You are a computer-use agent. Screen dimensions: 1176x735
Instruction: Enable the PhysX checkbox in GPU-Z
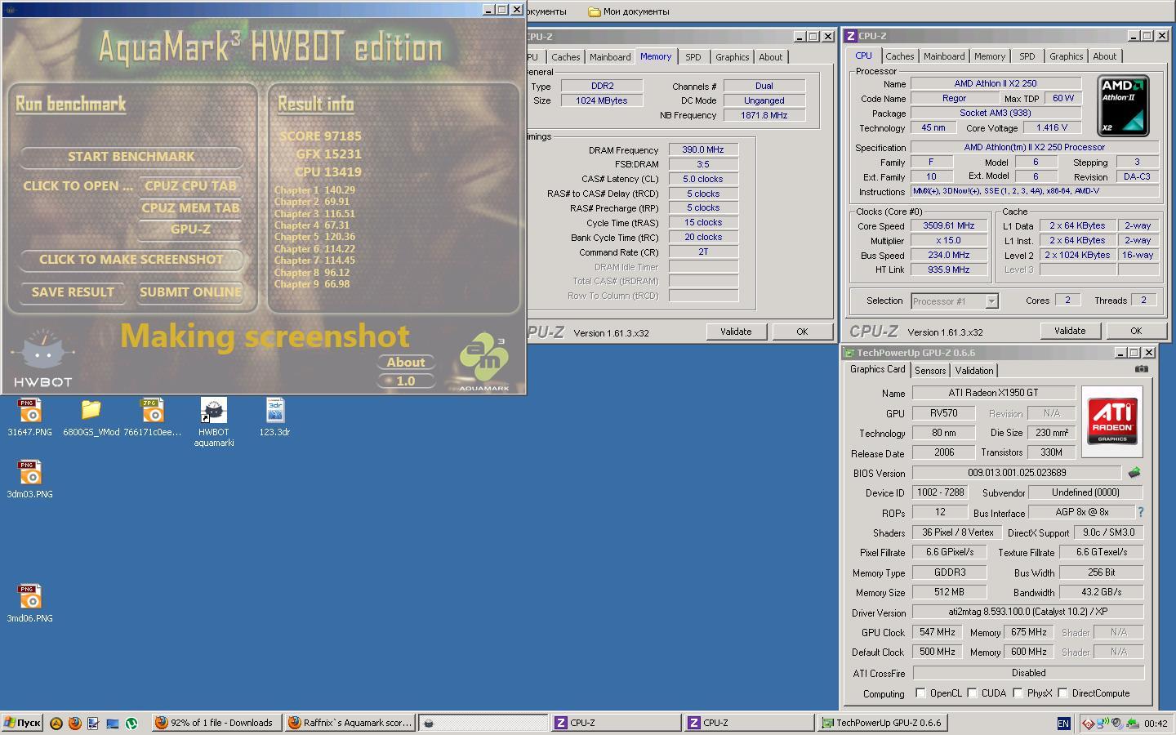[x=1018, y=693]
